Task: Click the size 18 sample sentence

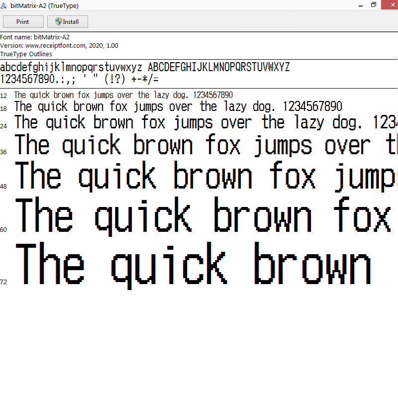Action: click(x=178, y=106)
